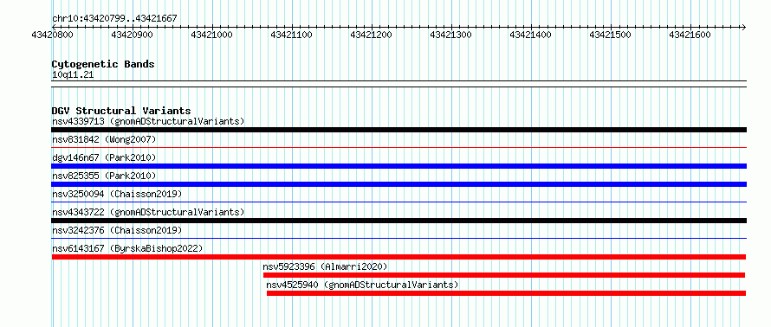Open variant nsv4339713 (gnomADStructuralVariants) label
Viewport: 771px width, 327px height.
click(x=148, y=121)
